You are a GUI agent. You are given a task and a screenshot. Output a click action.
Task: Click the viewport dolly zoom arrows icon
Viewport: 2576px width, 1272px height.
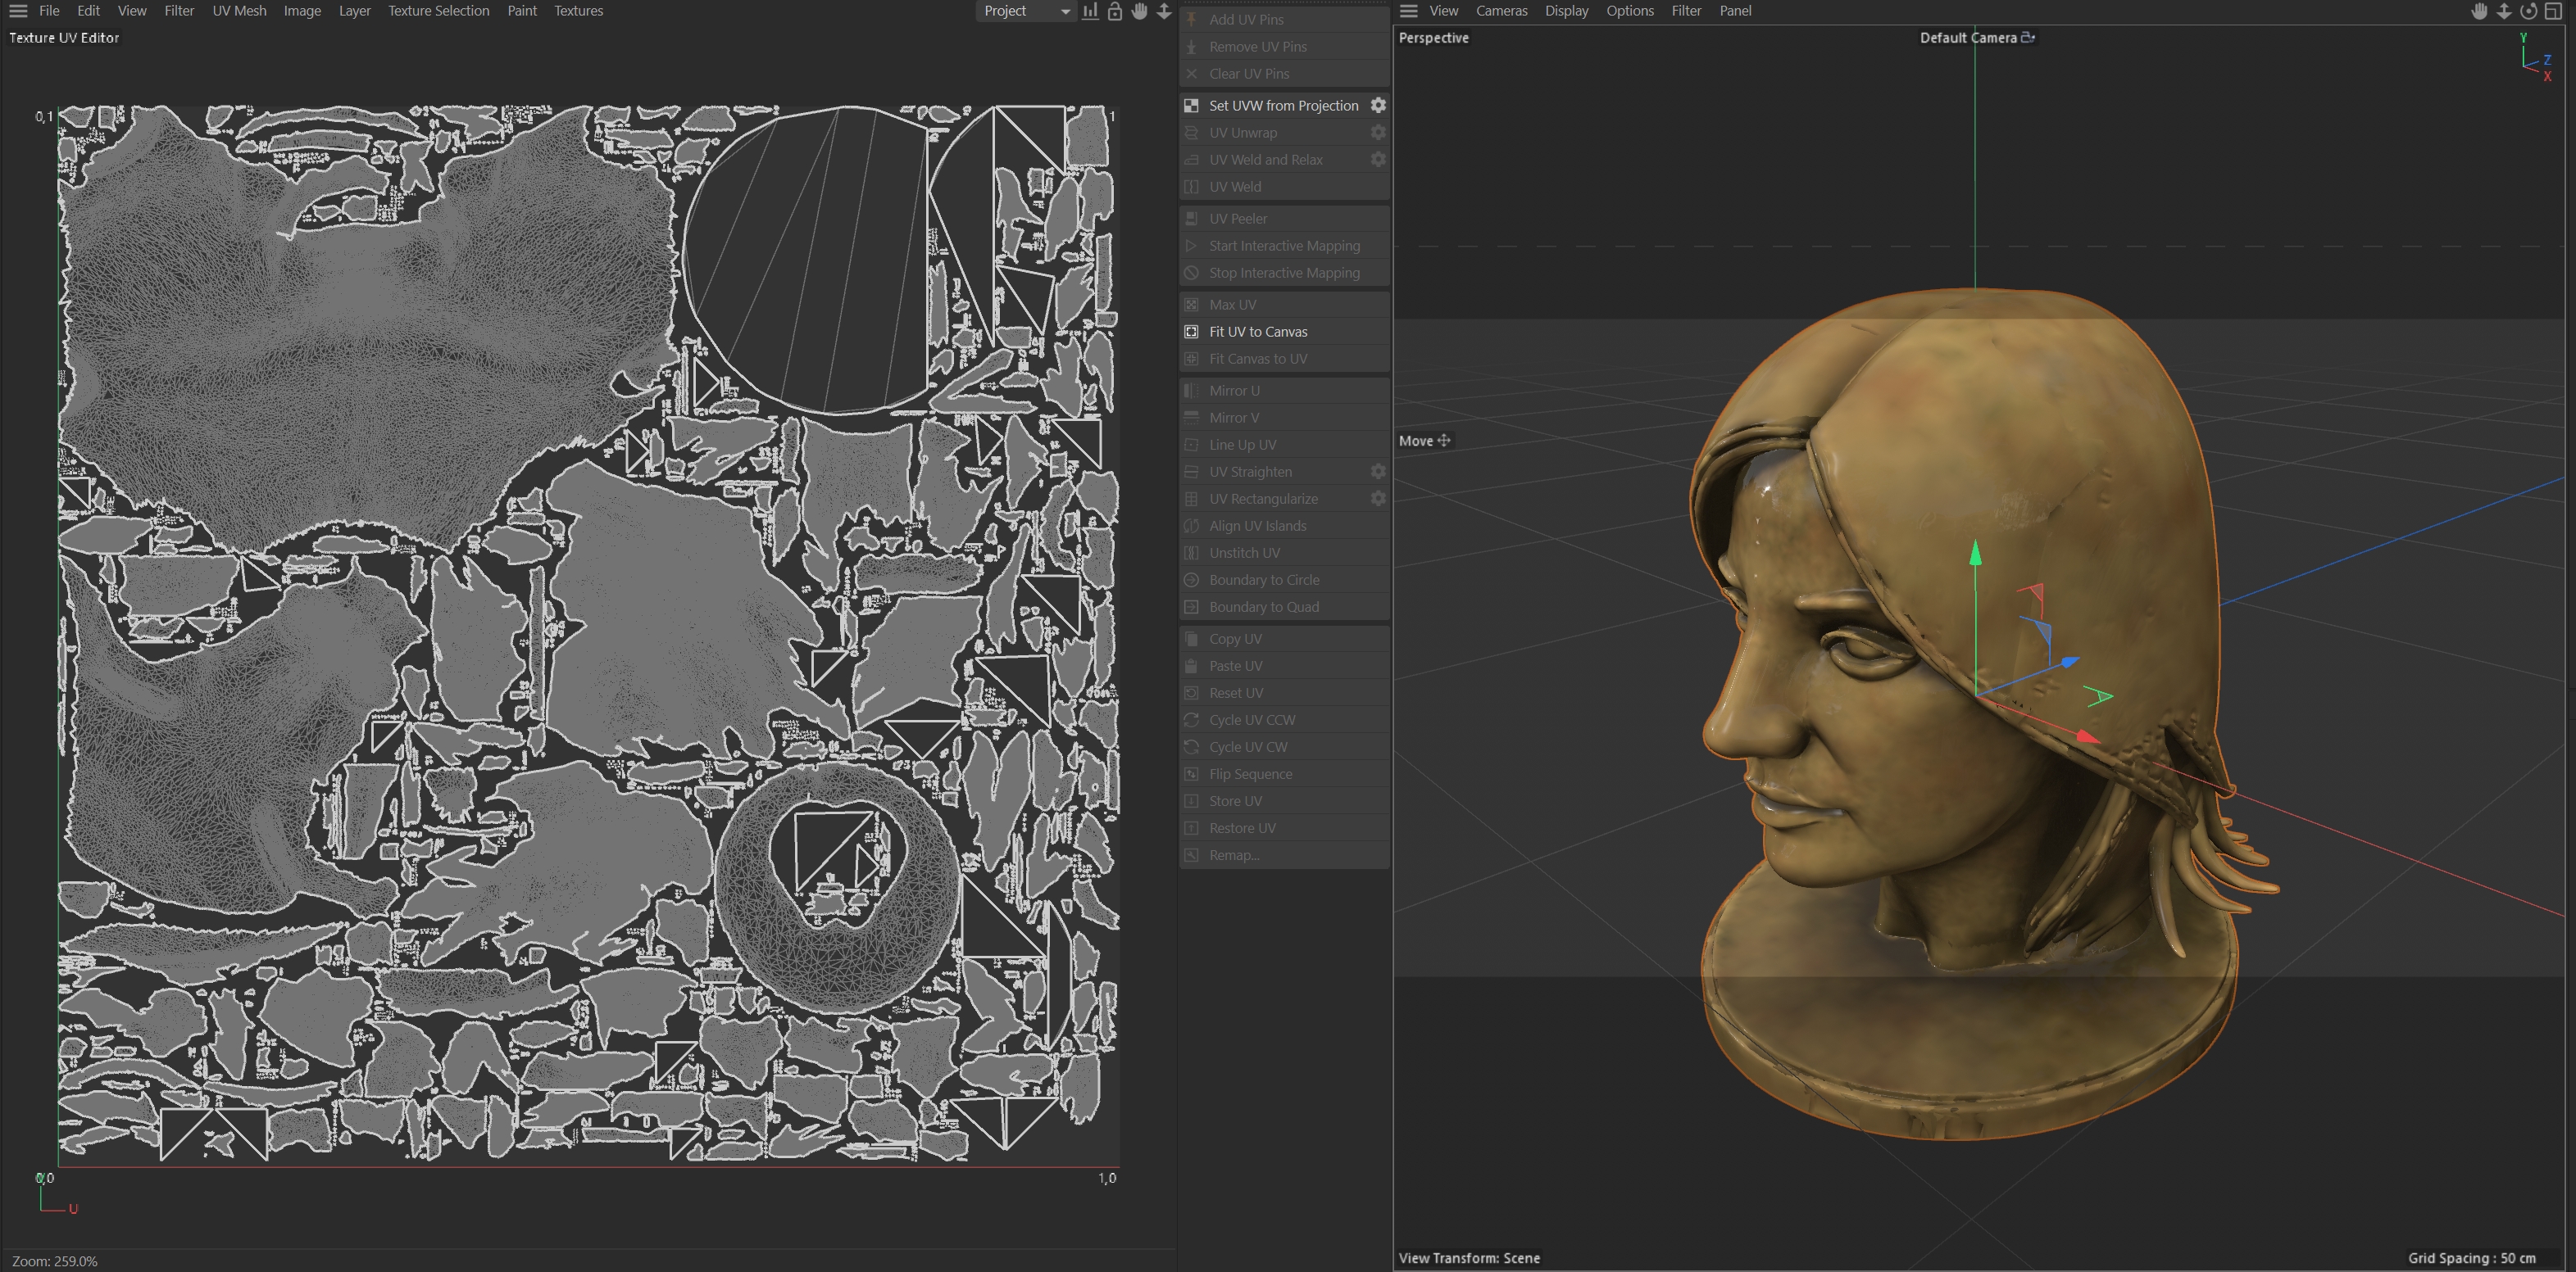tap(2504, 11)
